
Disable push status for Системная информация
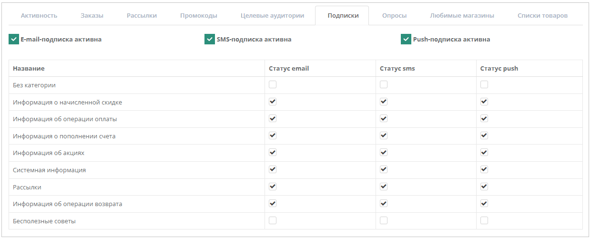(x=484, y=169)
